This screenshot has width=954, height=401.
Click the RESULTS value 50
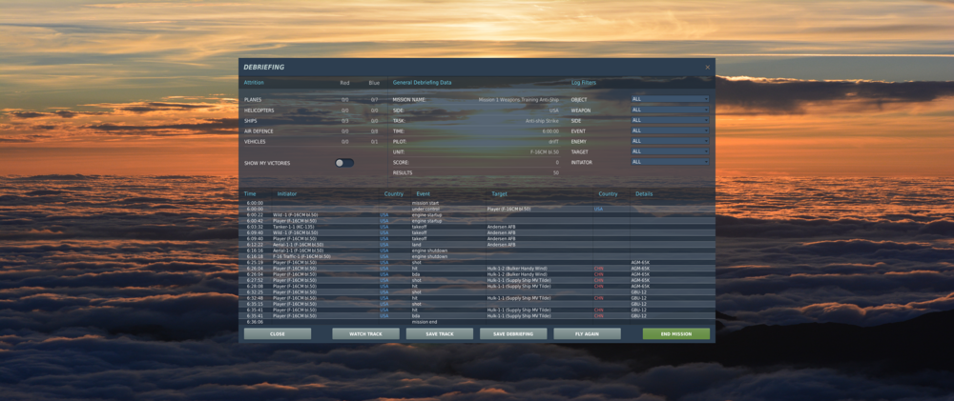point(556,173)
